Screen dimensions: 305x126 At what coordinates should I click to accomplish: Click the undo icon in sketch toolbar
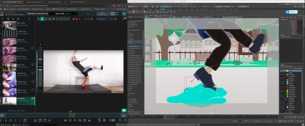85,19
